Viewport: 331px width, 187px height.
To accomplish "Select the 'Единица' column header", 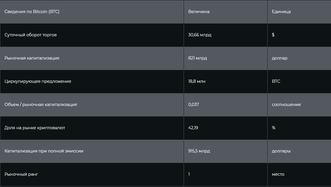I will point(281,12).
